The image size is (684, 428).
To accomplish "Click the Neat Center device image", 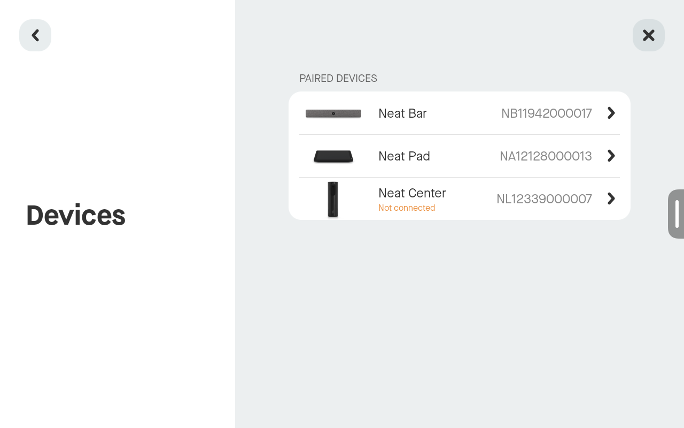I will click(x=333, y=199).
